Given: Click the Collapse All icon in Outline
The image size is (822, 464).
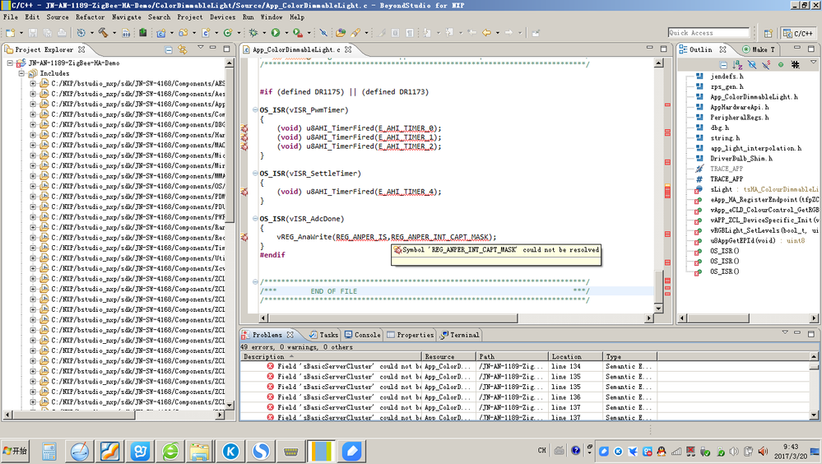Looking at the screenshot, I should coord(723,64).
